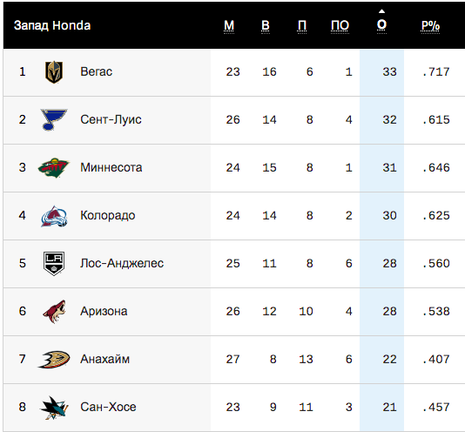This screenshot has width=465, height=432.
Task: Click the Vegas Golden Knights logo
Action: (54, 72)
